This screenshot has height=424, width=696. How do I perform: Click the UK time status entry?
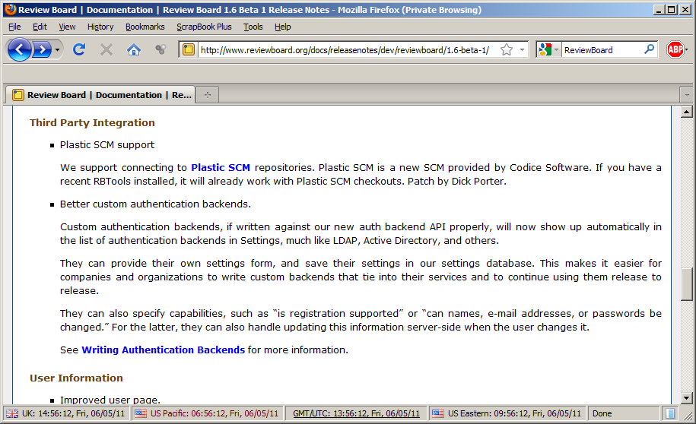pyautogui.click(x=73, y=413)
